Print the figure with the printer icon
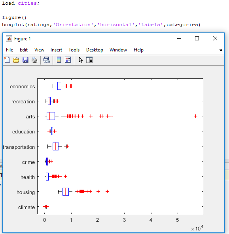229x234 pixels. [34, 60]
